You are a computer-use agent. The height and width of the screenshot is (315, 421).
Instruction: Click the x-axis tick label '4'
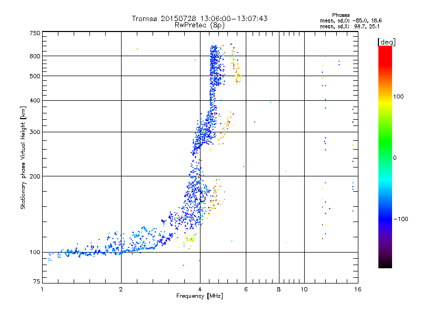pos(200,289)
